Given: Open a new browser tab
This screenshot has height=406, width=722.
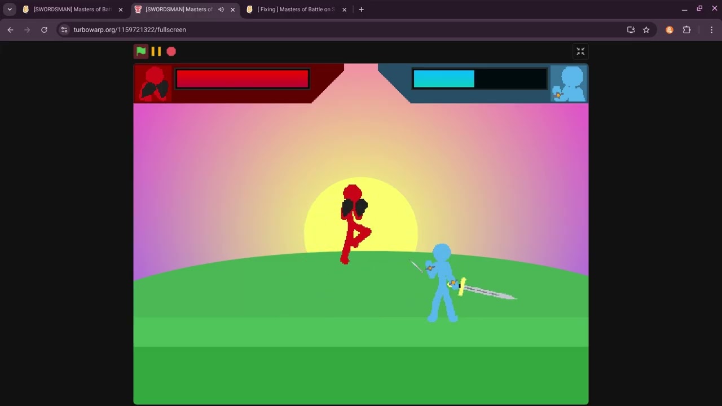Looking at the screenshot, I should 362,10.
